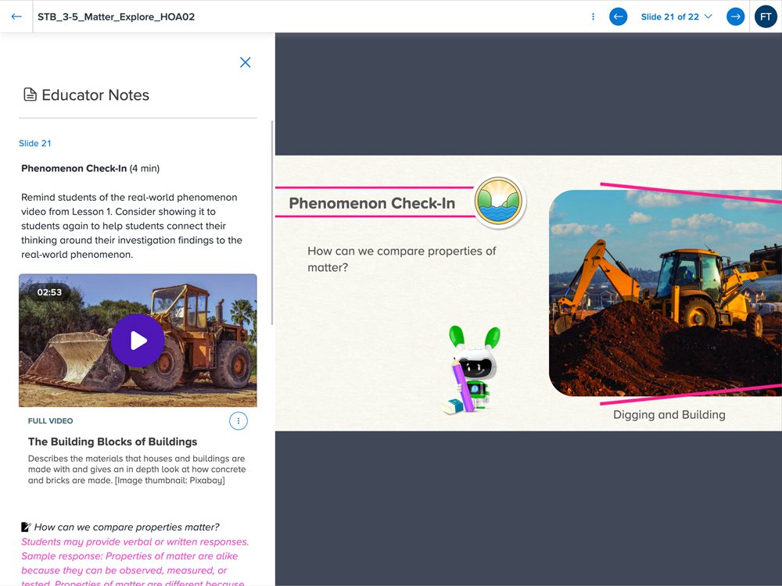Open the vertical three-dot options menu in header

[593, 16]
